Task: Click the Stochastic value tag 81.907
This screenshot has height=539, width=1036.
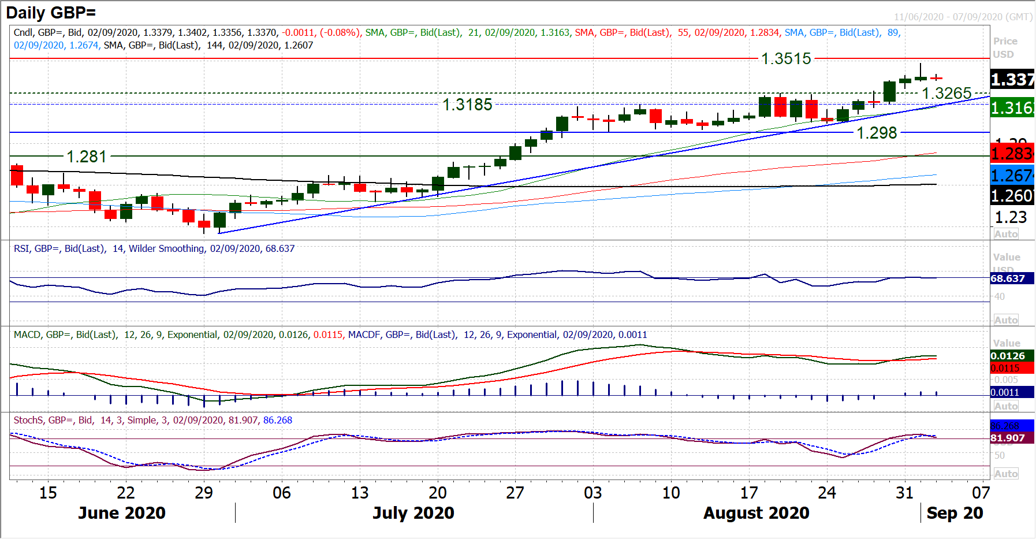Action: pos(1008,438)
